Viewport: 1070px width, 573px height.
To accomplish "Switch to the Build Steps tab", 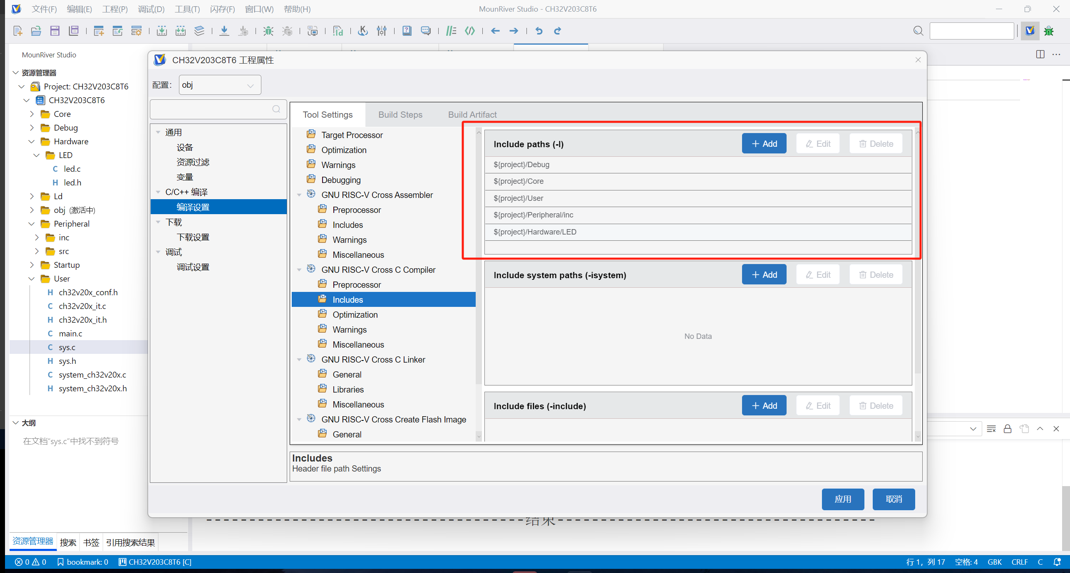I will (x=400, y=115).
